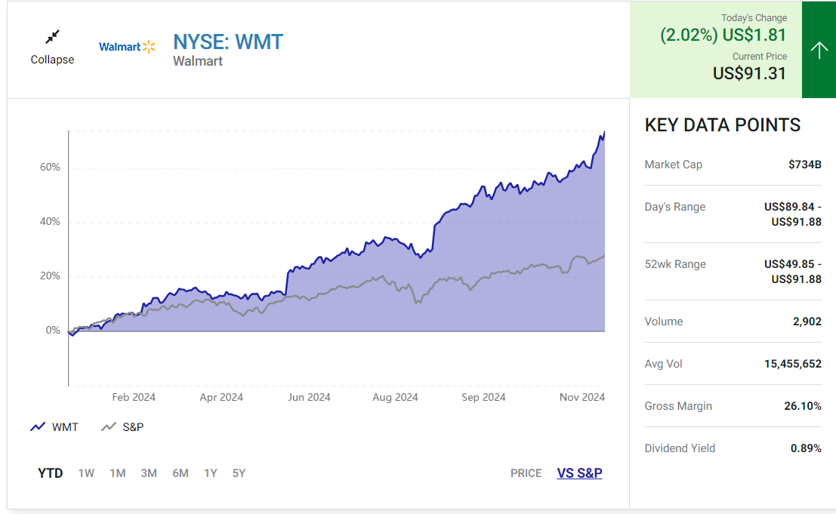Image resolution: width=836 pixels, height=514 pixels.
Task: Click the Apr 2024 axis label
Action: [221, 397]
